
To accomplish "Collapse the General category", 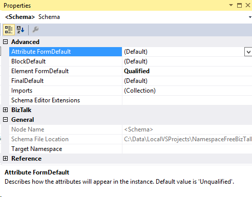I will [x=6, y=120].
